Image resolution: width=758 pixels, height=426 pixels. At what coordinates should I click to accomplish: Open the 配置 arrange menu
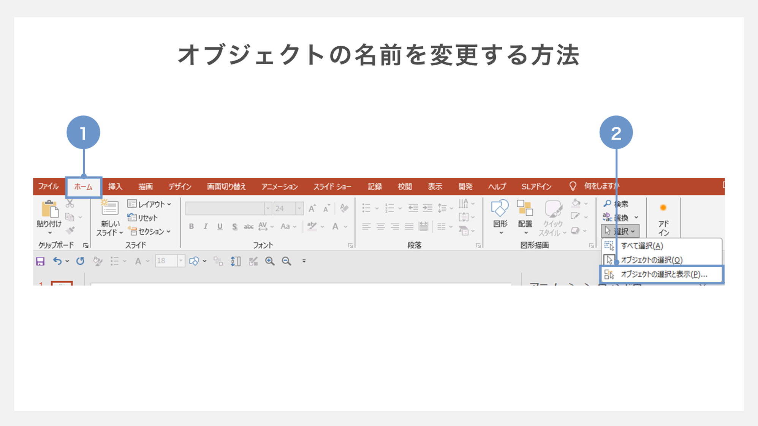tap(525, 216)
